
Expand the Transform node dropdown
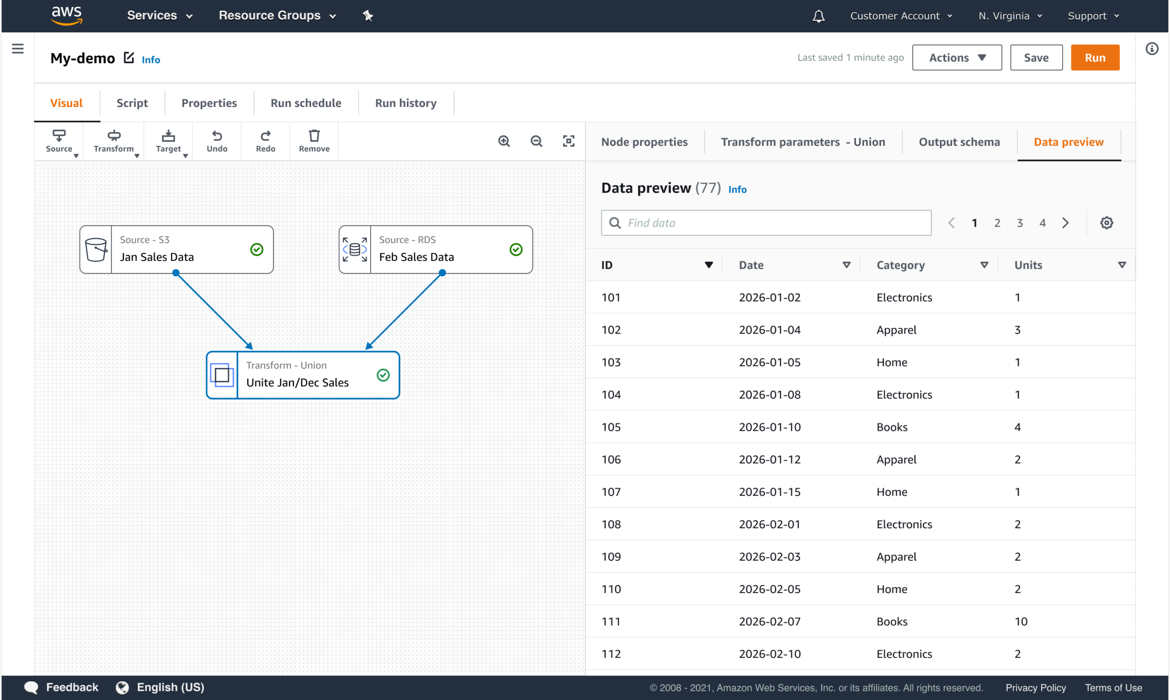pyautogui.click(x=115, y=141)
